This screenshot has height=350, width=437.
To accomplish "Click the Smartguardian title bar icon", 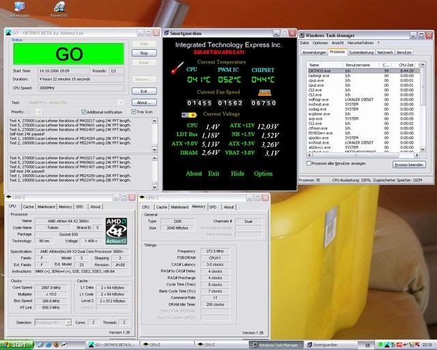I will (x=167, y=33).
